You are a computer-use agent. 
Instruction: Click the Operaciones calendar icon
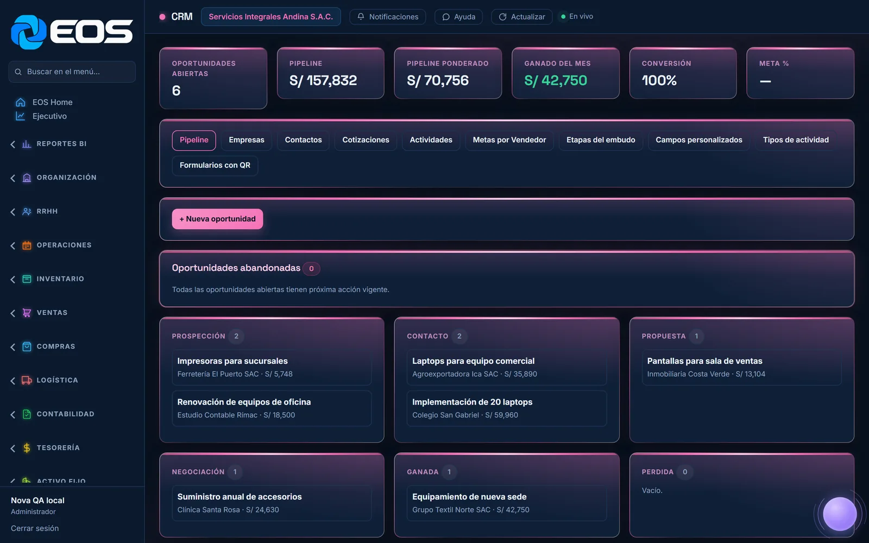pyautogui.click(x=27, y=245)
